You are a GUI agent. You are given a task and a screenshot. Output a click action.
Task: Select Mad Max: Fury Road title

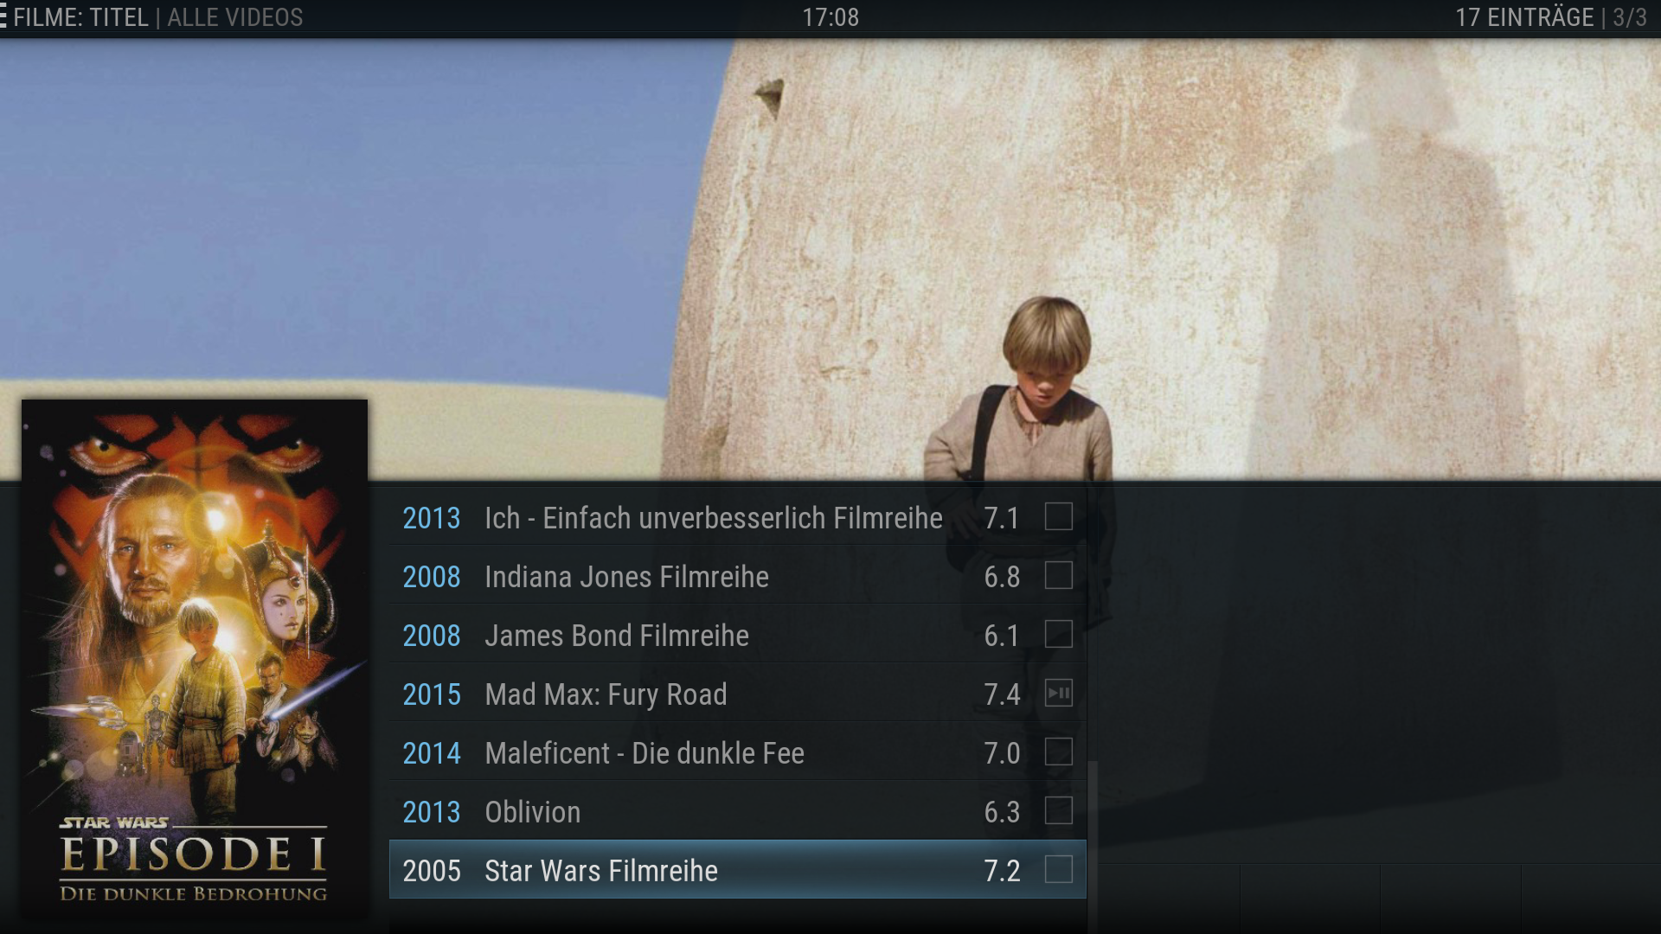(x=606, y=694)
